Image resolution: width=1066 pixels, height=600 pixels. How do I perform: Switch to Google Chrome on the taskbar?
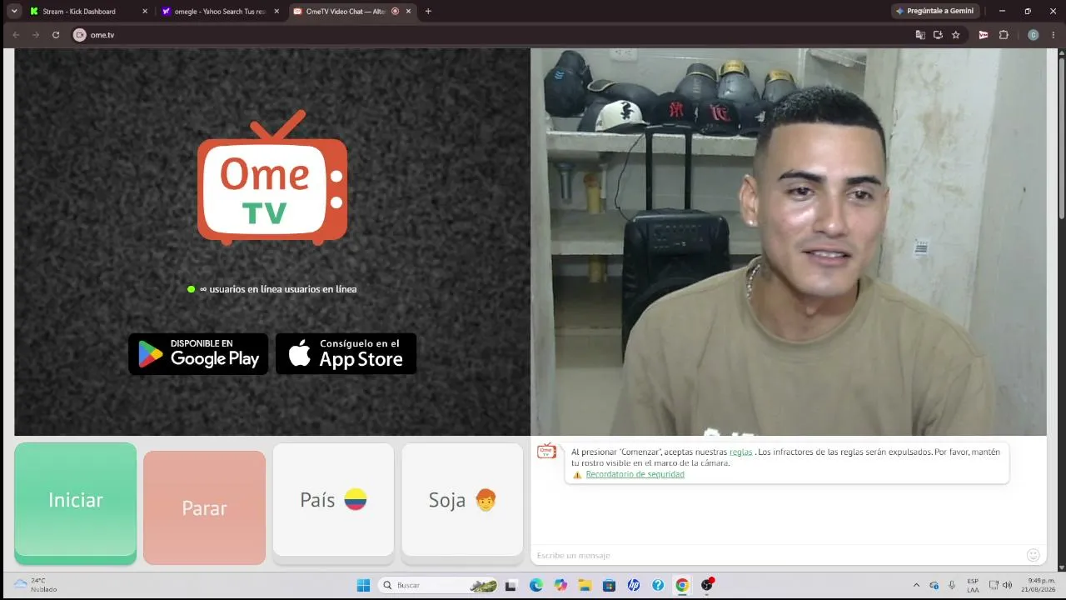click(x=682, y=585)
